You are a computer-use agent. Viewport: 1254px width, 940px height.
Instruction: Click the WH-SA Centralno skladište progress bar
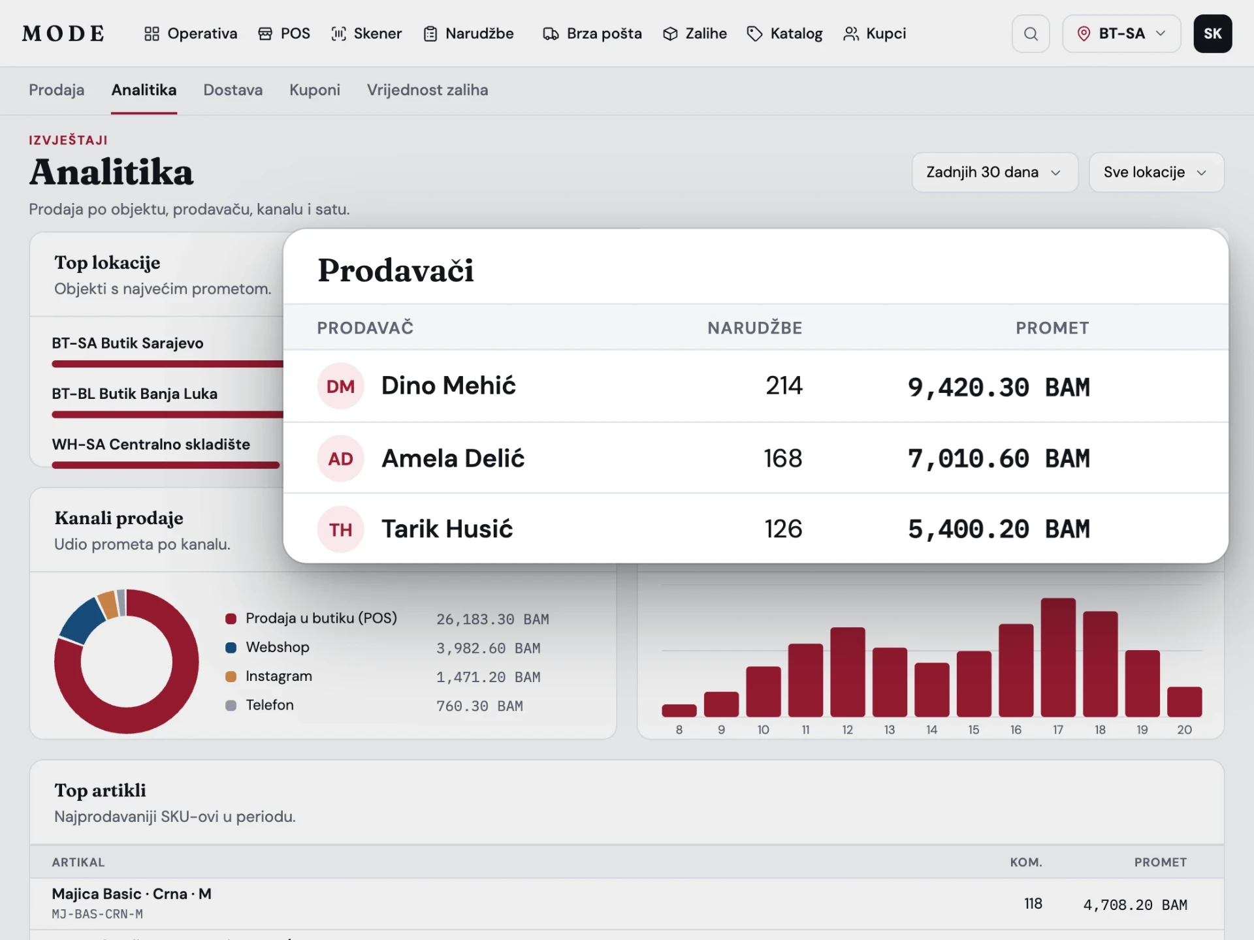[166, 465]
